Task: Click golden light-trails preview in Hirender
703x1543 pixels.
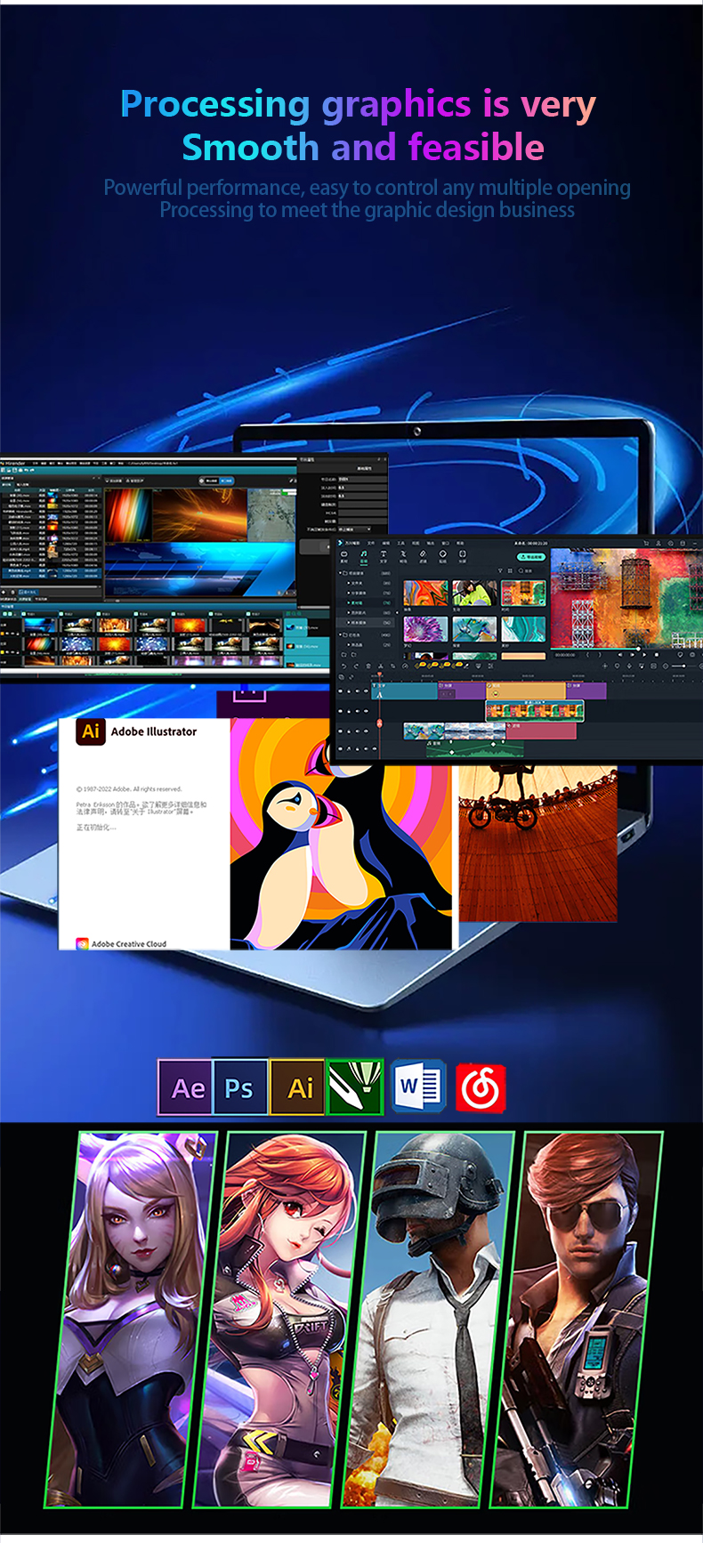Action: coord(199,514)
